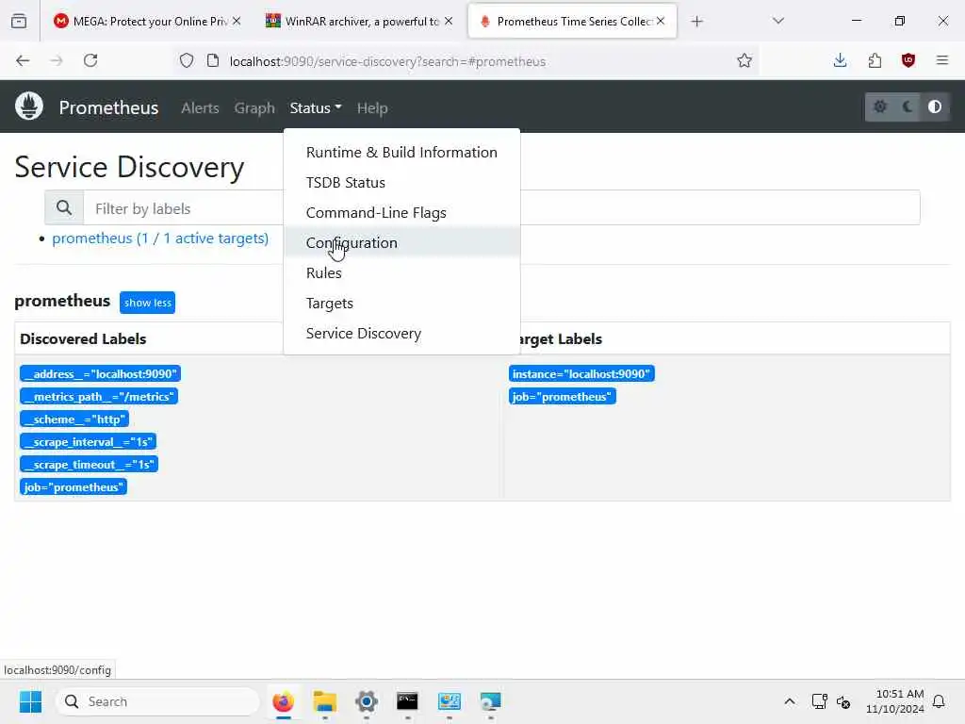Open muted volume tray icon
Image resolution: width=965 pixels, height=724 pixels.
(843, 701)
